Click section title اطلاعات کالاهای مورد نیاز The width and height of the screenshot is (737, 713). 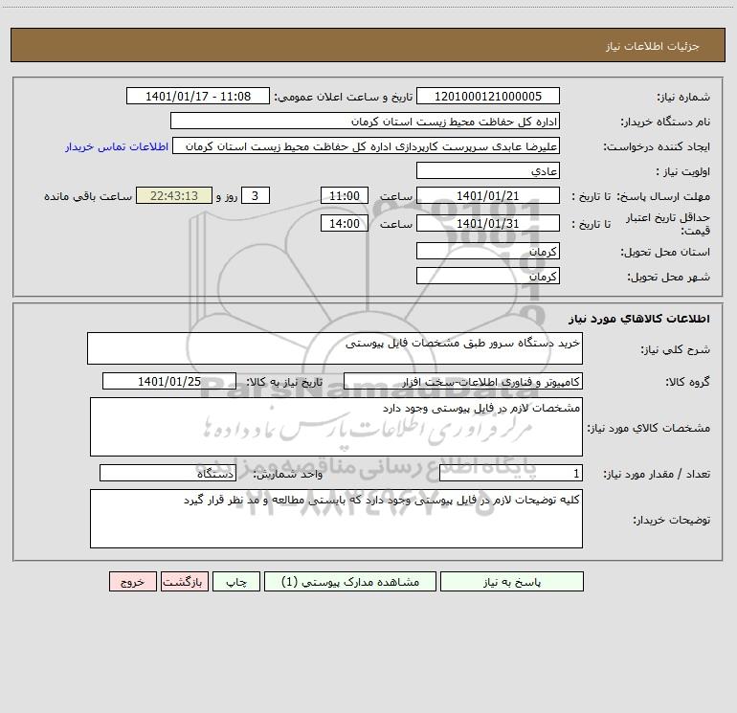pos(638,319)
